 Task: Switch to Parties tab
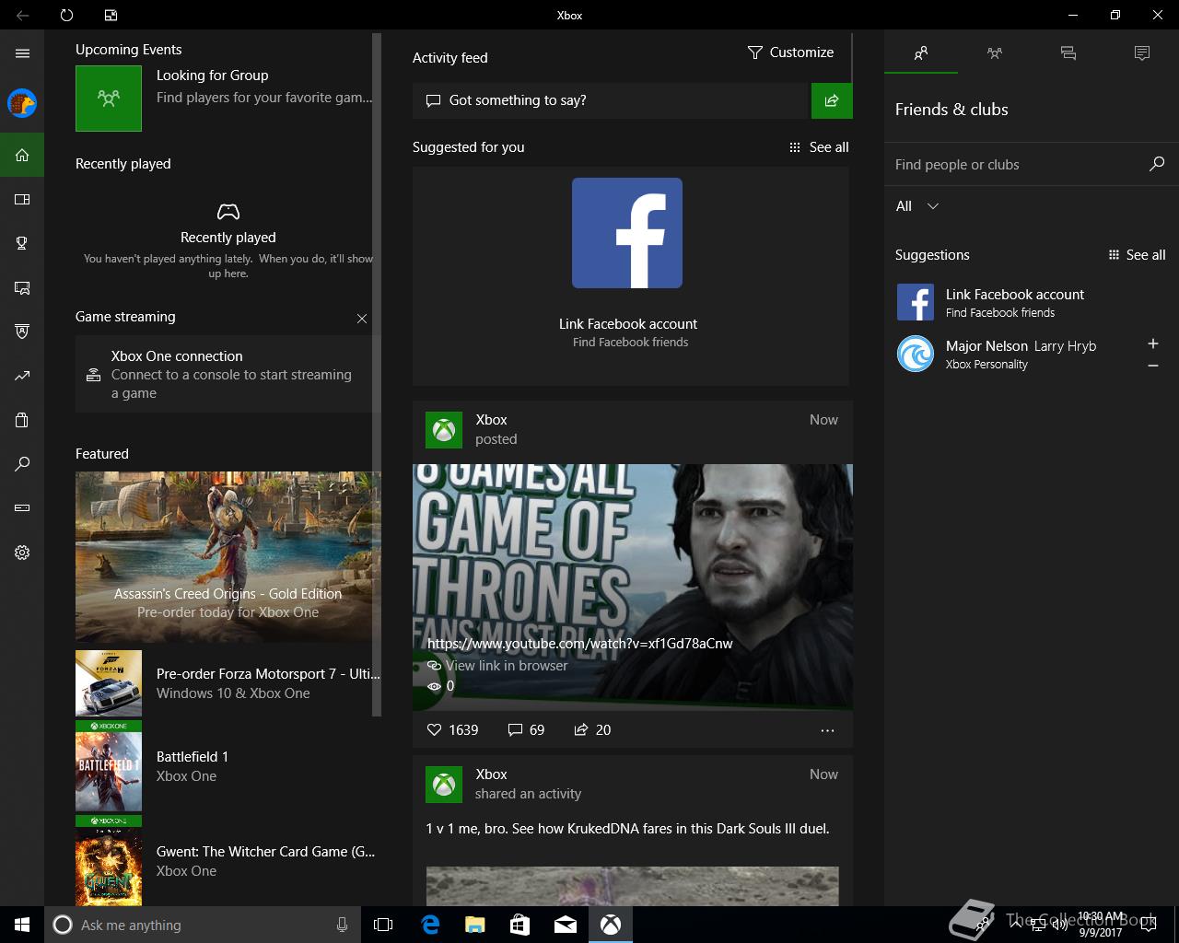(995, 53)
